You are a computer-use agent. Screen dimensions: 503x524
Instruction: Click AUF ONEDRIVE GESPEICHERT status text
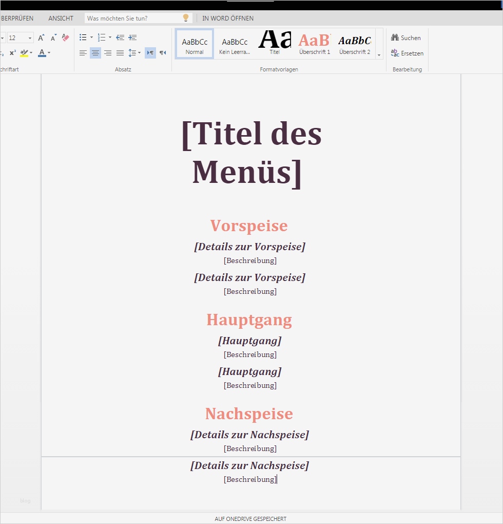(x=250, y=519)
